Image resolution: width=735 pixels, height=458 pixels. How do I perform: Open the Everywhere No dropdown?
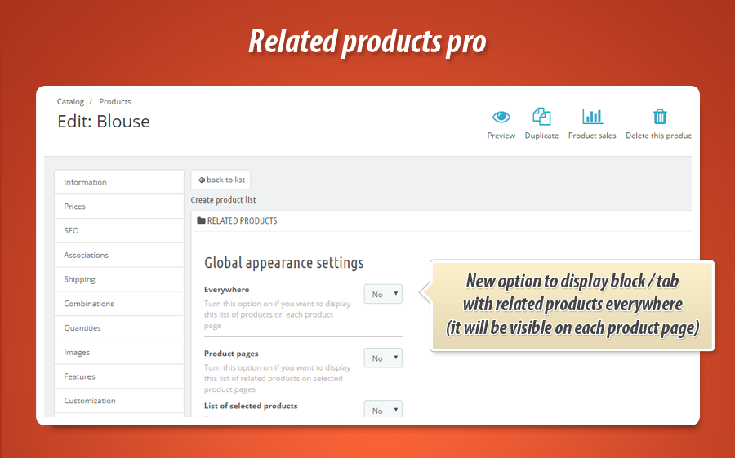pos(383,294)
